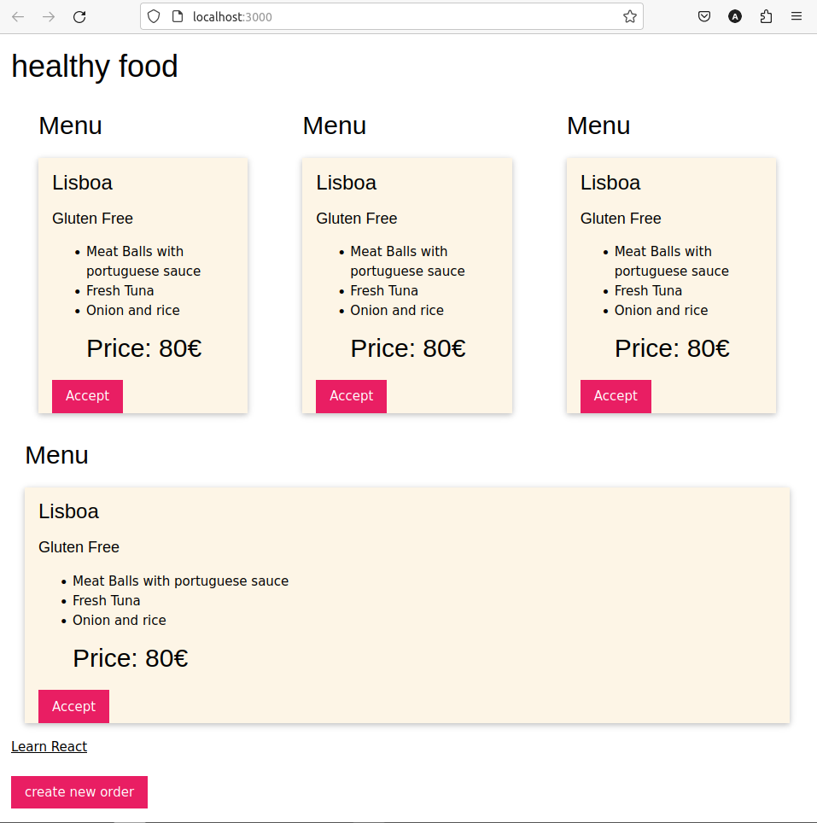The image size is (817, 823).
Task: Click the create new order button
Action: pos(79,792)
